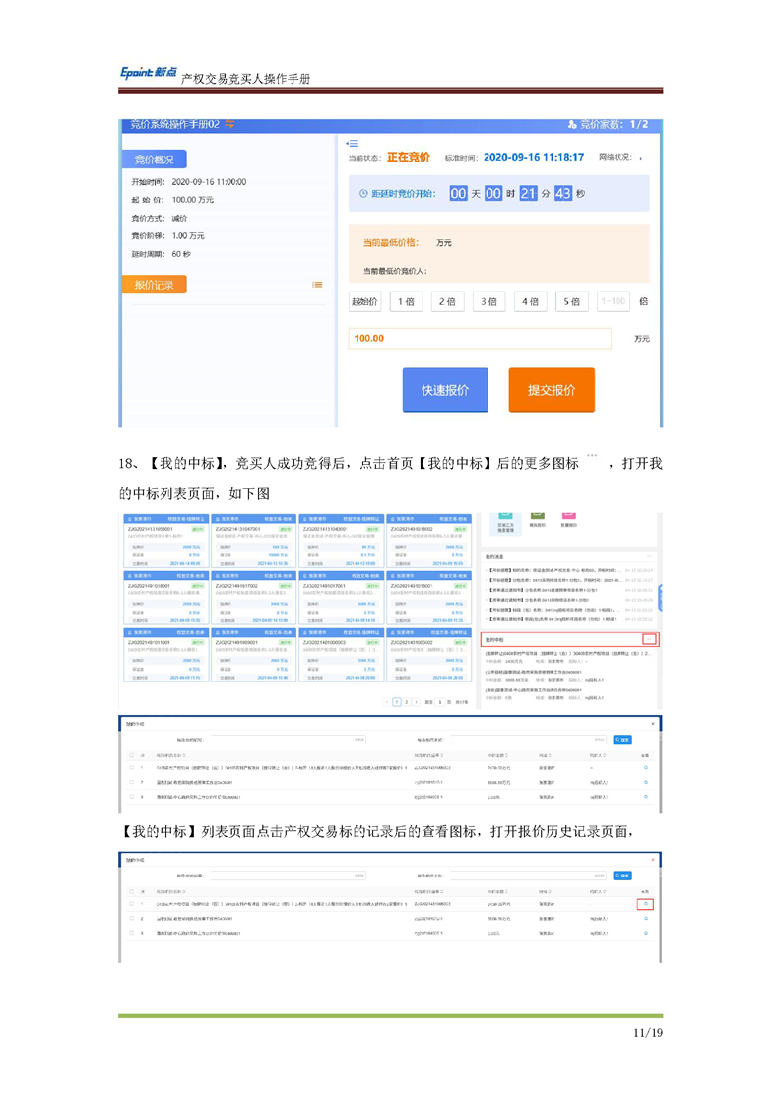The width and height of the screenshot is (781, 1105).
Task: Choose the 5倍 multiplier option
Action: [571, 302]
